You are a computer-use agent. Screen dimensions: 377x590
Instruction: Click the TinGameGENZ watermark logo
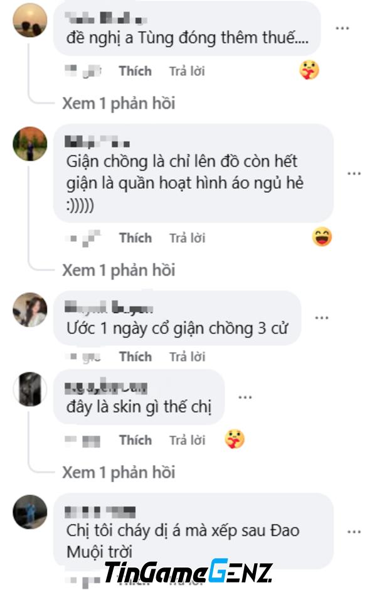click(188, 572)
